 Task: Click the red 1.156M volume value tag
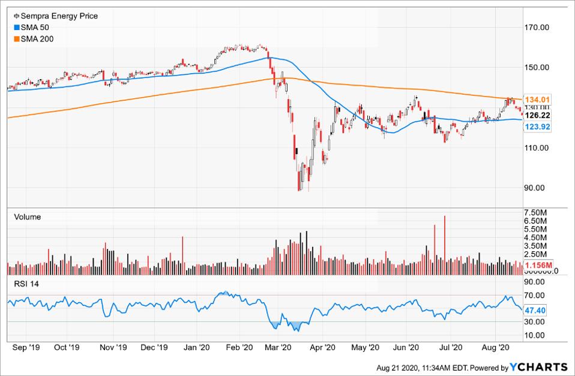538,265
